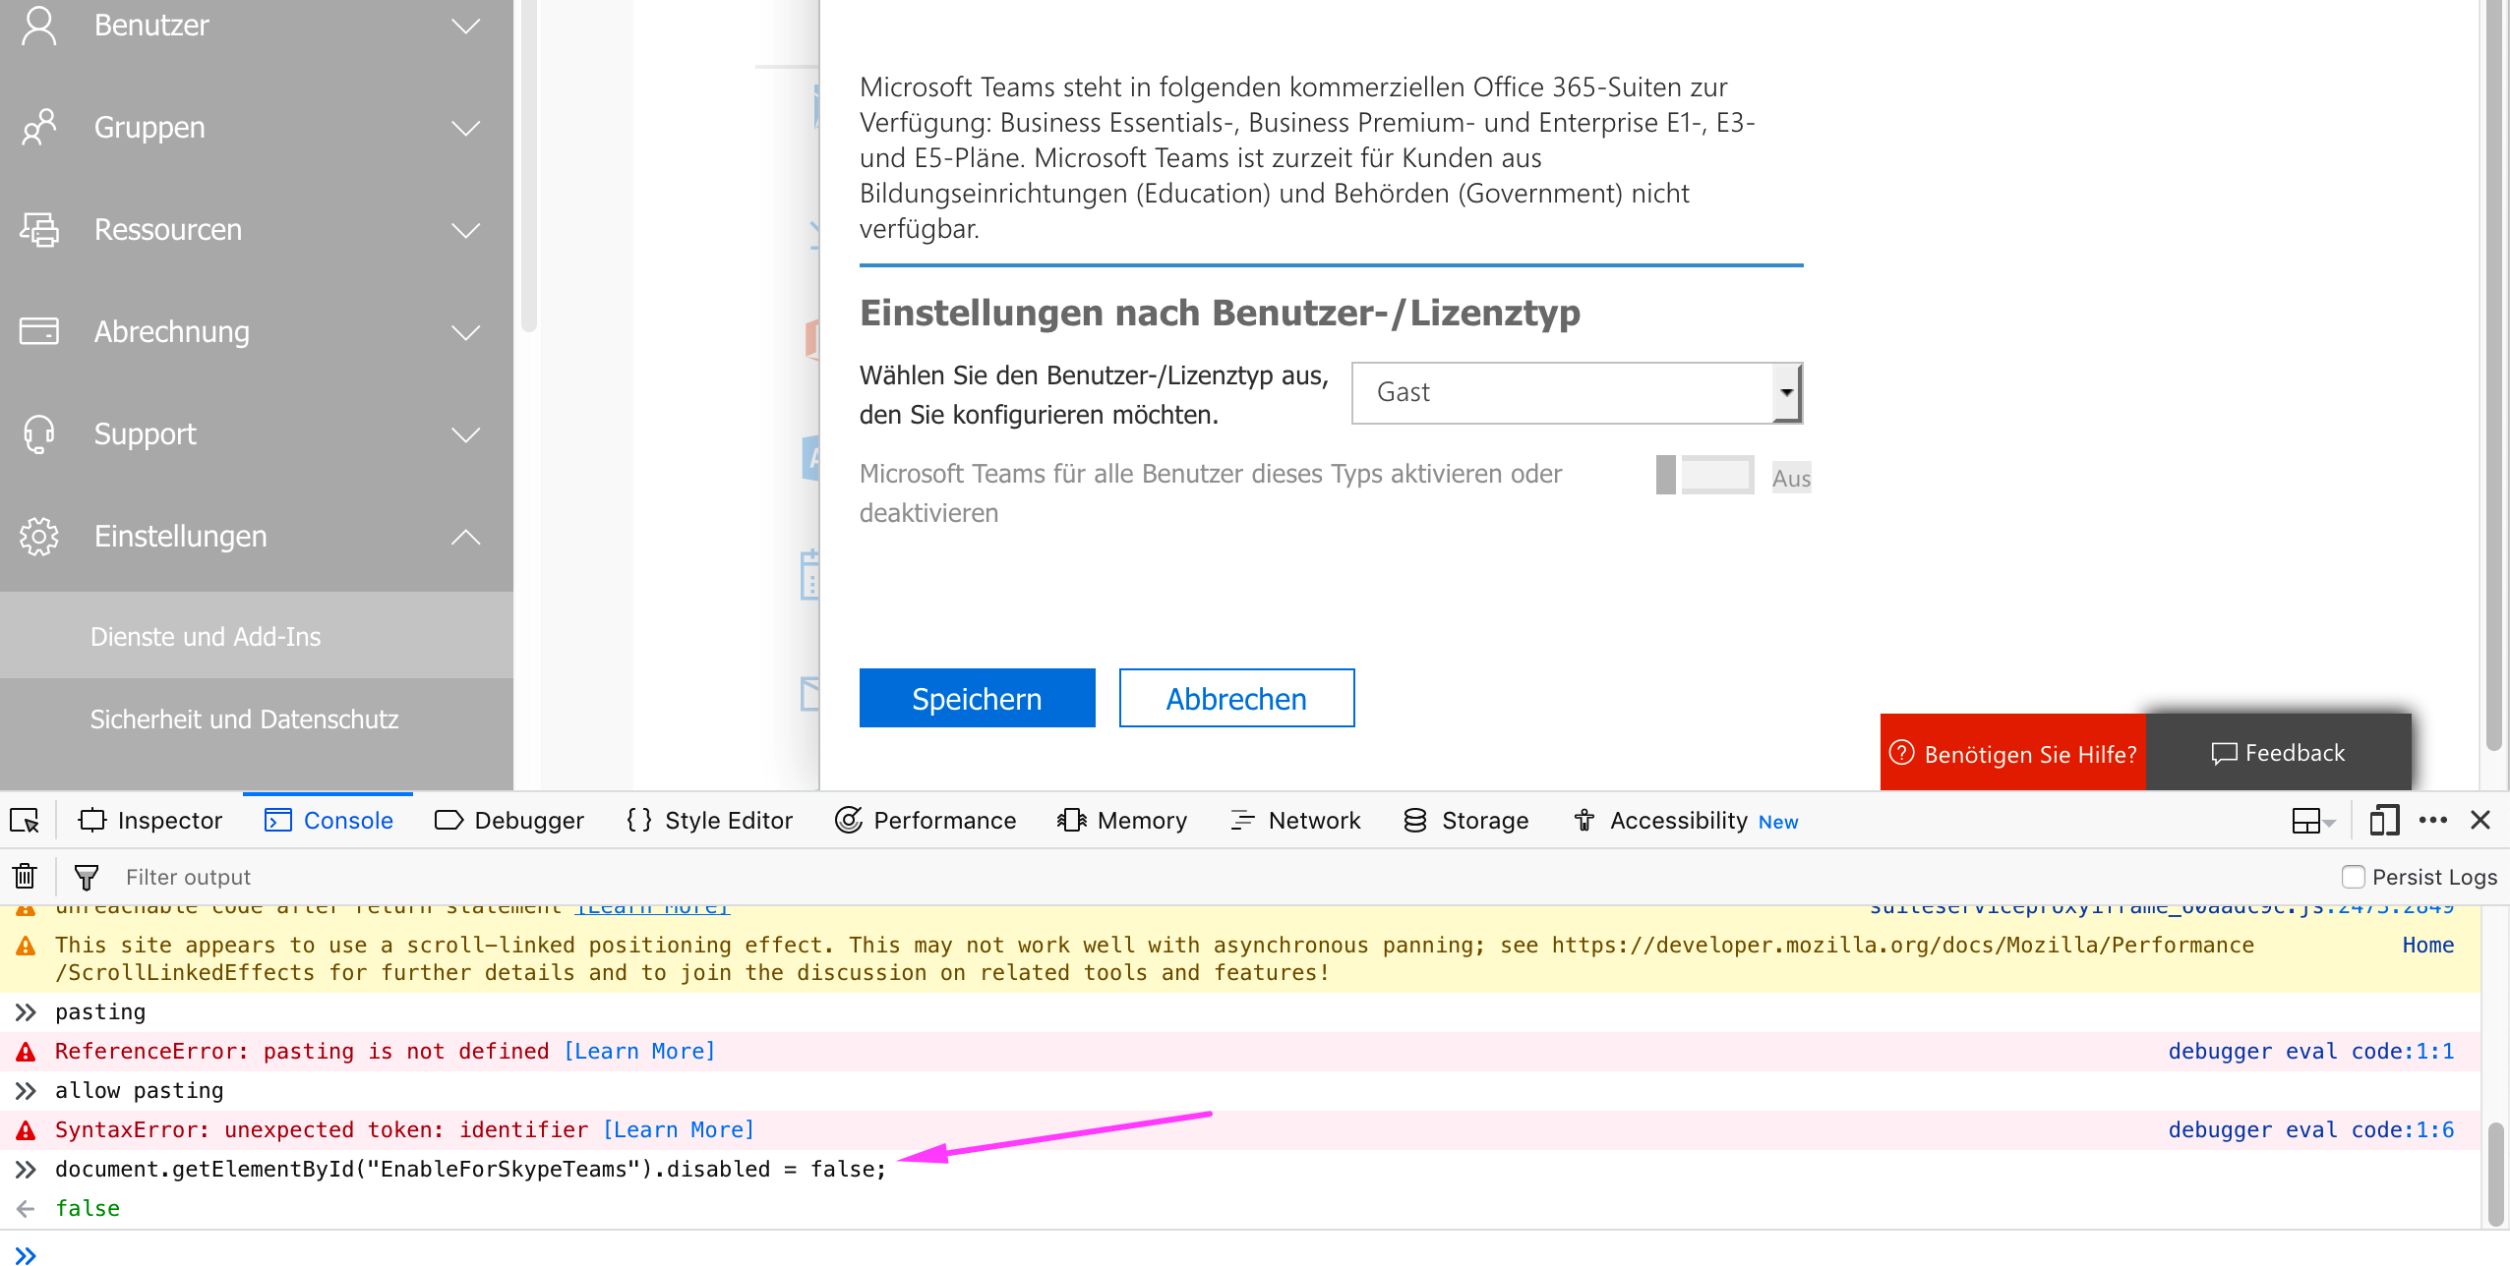Click the sidebar navigation scrollbar
The width and height of the screenshot is (2510, 1266).
[x=528, y=165]
